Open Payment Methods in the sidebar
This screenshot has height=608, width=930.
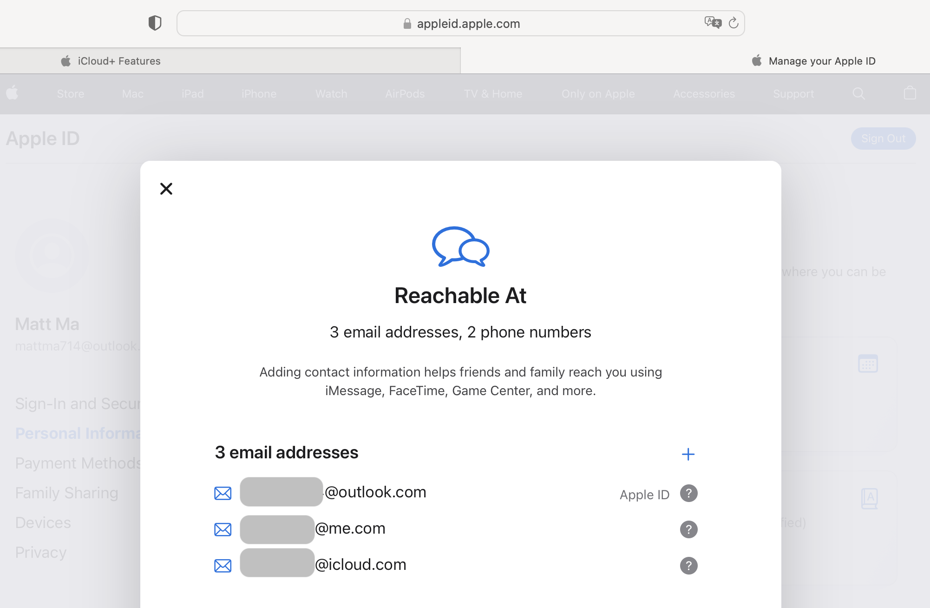point(78,463)
